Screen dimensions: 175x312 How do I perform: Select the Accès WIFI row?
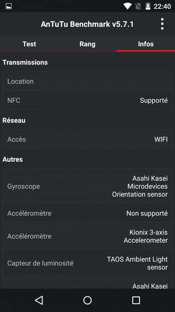click(x=87, y=139)
